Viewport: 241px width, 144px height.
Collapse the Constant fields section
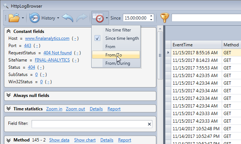(x=9, y=31)
